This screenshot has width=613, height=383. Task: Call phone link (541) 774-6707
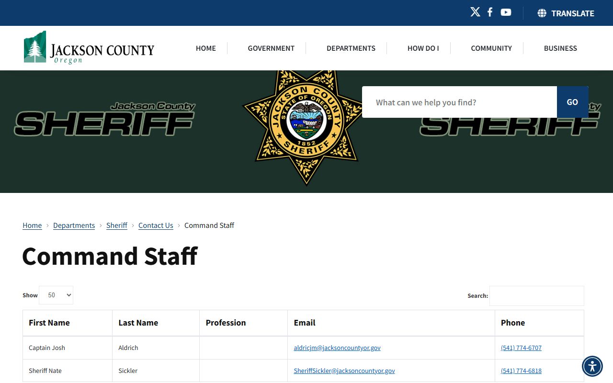(521, 348)
